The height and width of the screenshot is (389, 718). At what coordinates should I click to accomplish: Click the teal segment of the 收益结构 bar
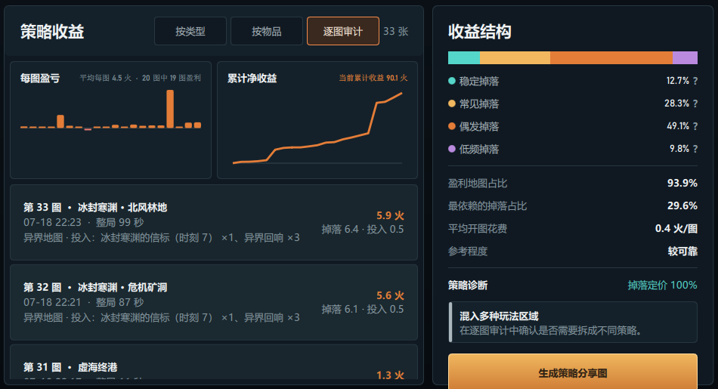click(464, 57)
